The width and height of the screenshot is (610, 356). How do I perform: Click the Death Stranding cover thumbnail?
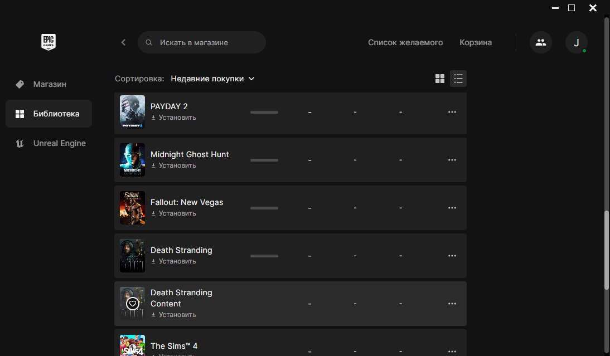(x=132, y=256)
